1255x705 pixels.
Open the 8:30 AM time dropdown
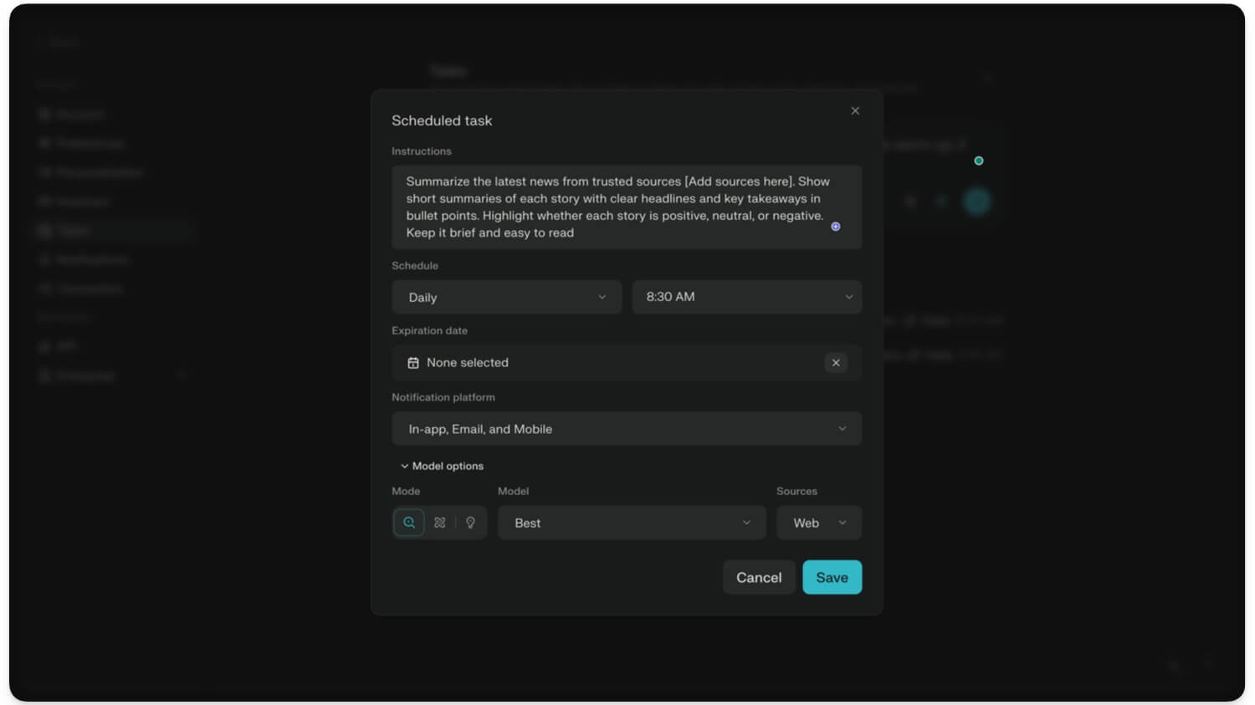(746, 297)
